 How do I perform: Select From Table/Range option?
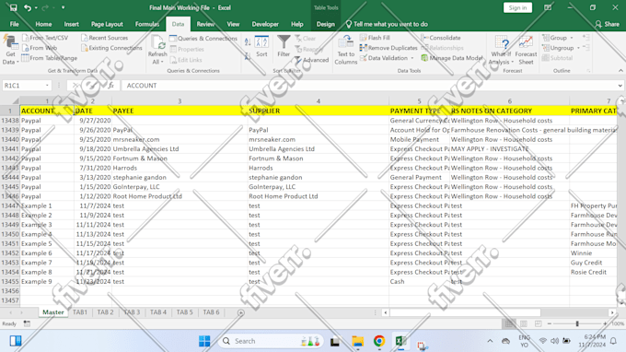(x=50, y=58)
